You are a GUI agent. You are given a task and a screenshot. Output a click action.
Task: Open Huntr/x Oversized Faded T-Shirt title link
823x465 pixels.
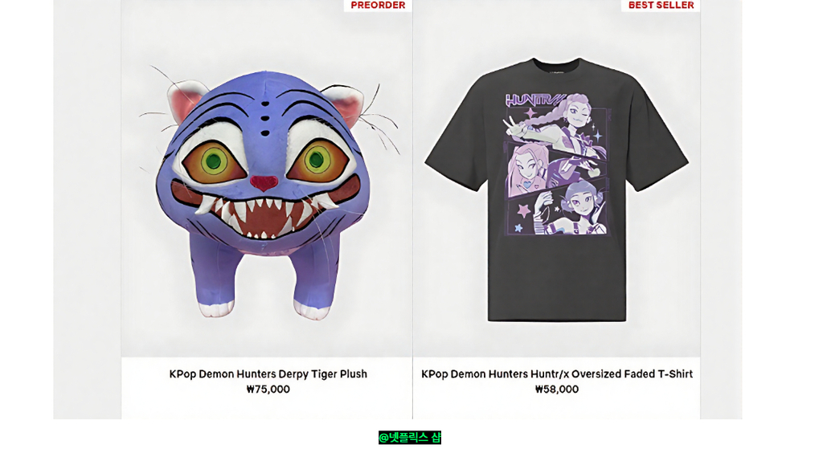557,373
